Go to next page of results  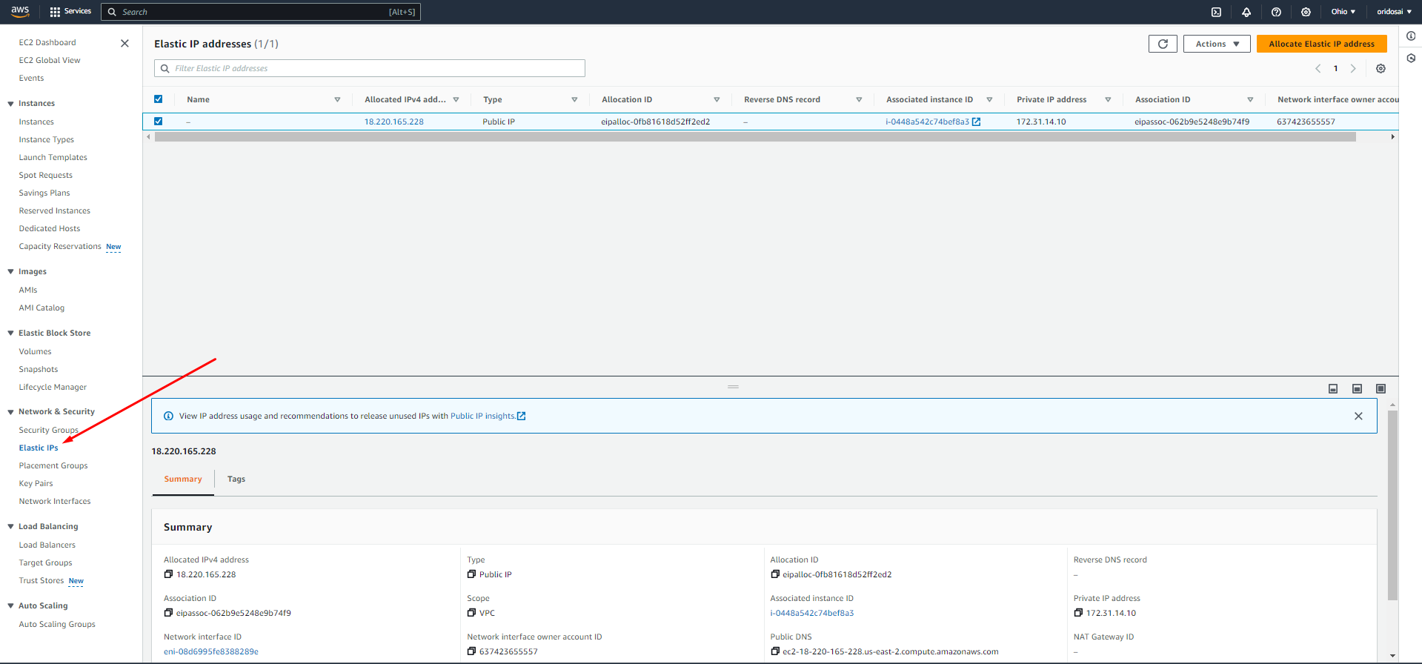(1353, 68)
